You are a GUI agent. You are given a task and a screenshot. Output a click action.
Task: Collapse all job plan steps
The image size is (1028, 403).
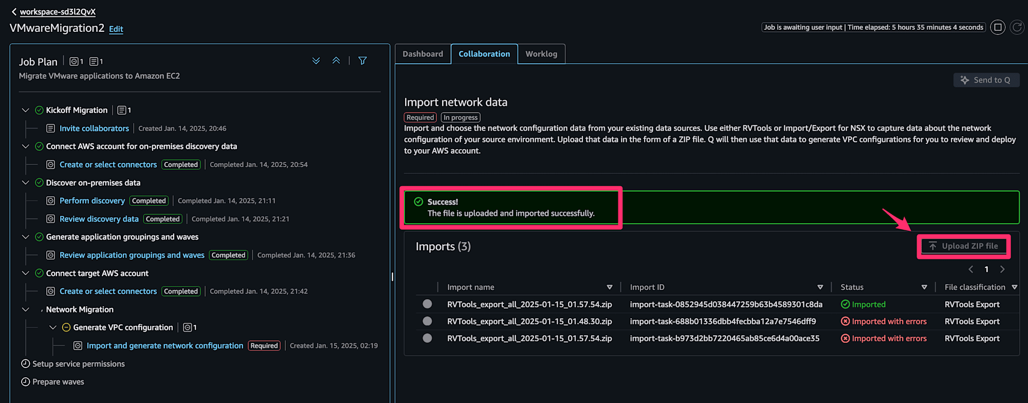coord(336,61)
